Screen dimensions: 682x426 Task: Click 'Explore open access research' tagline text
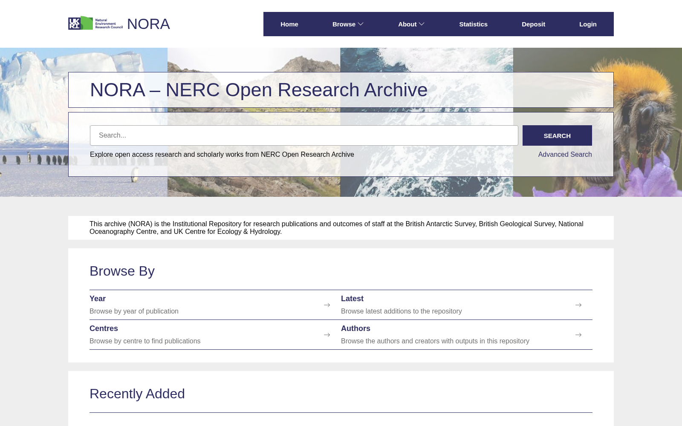point(222,154)
